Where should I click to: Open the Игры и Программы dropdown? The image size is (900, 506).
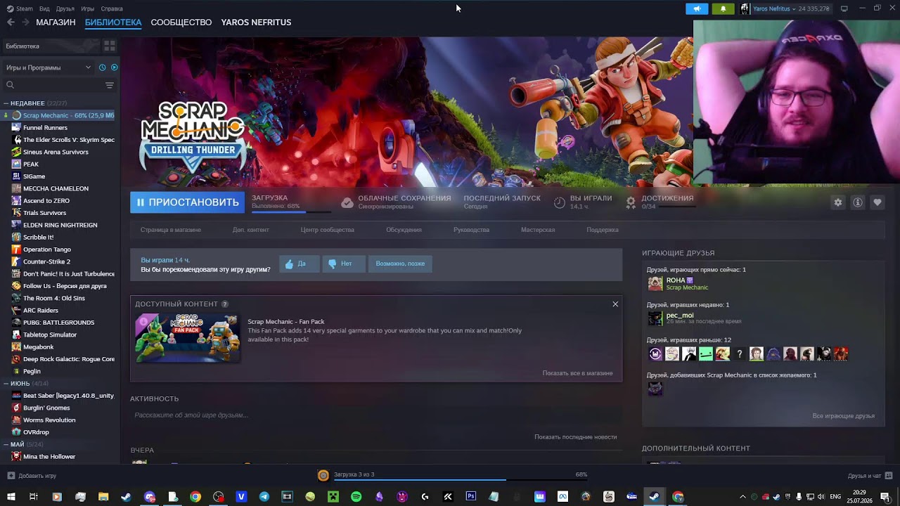pos(48,67)
